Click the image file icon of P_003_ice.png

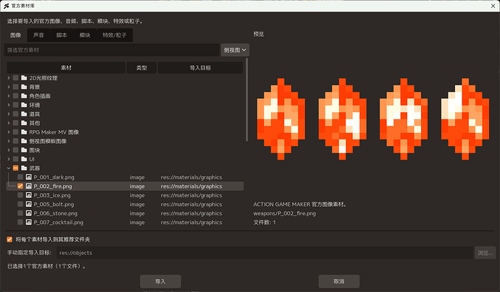pyautogui.click(x=29, y=195)
